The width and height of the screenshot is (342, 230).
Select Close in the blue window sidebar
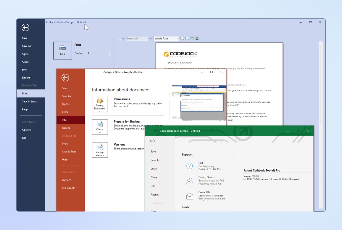[x=31, y=62]
